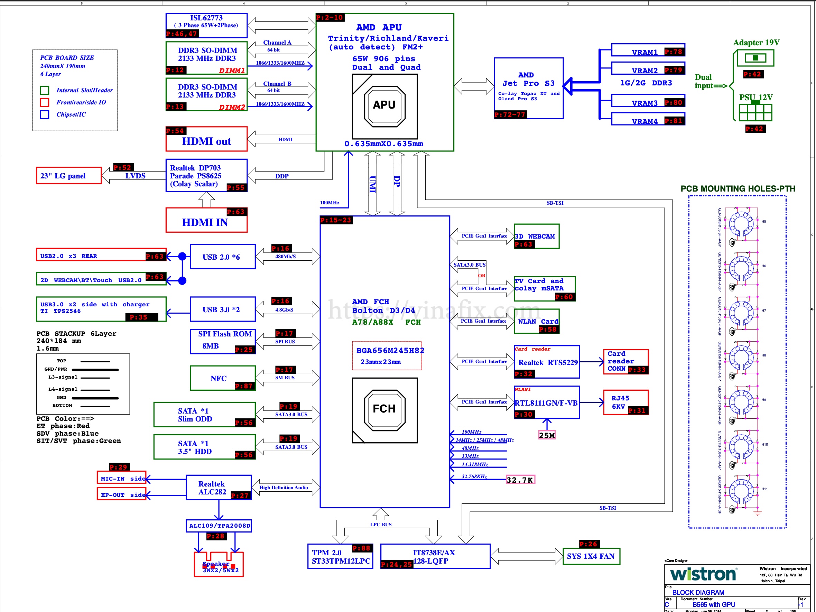This screenshot has width=816, height=612.
Task: Click the red Front/rear/side IO legend box
Action: point(45,102)
